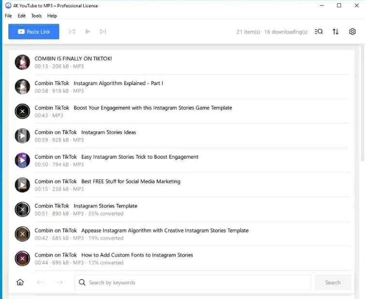Select title How to Add Custom Fonts
This screenshot has height=299, width=365.
(x=137, y=255)
